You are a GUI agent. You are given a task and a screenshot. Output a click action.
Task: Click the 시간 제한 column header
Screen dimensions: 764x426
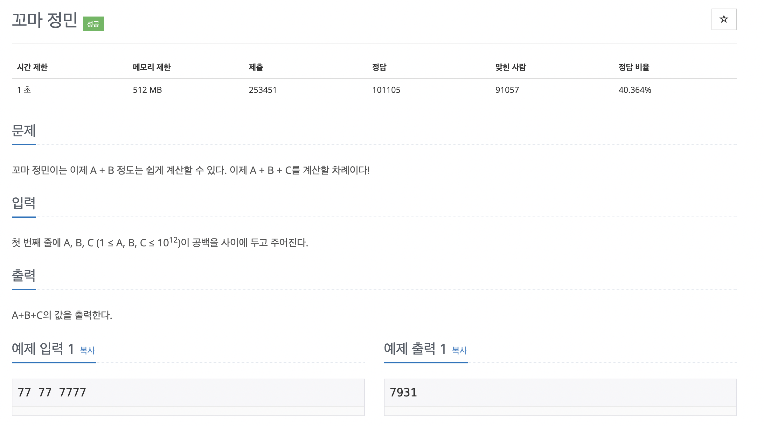[x=32, y=67]
